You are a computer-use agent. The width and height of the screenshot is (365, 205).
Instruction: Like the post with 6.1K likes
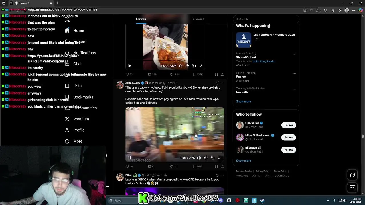(x=174, y=74)
